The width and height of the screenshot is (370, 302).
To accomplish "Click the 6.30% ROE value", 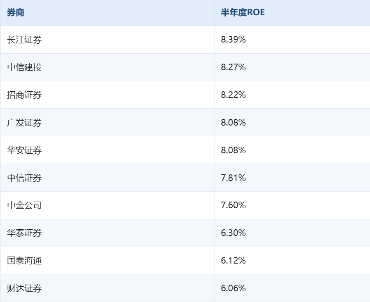I will [x=233, y=233].
